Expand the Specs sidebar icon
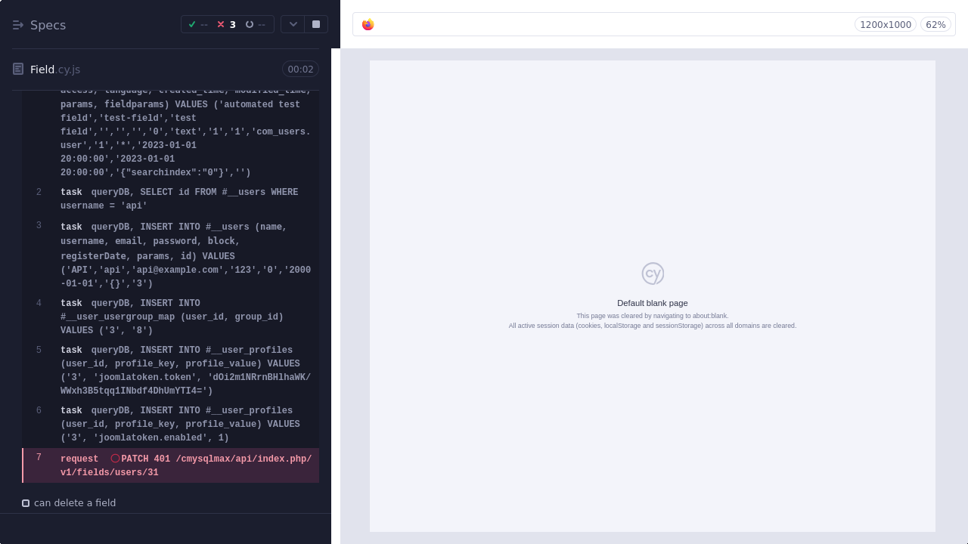The height and width of the screenshot is (544, 968). pyautogui.click(x=18, y=25)
